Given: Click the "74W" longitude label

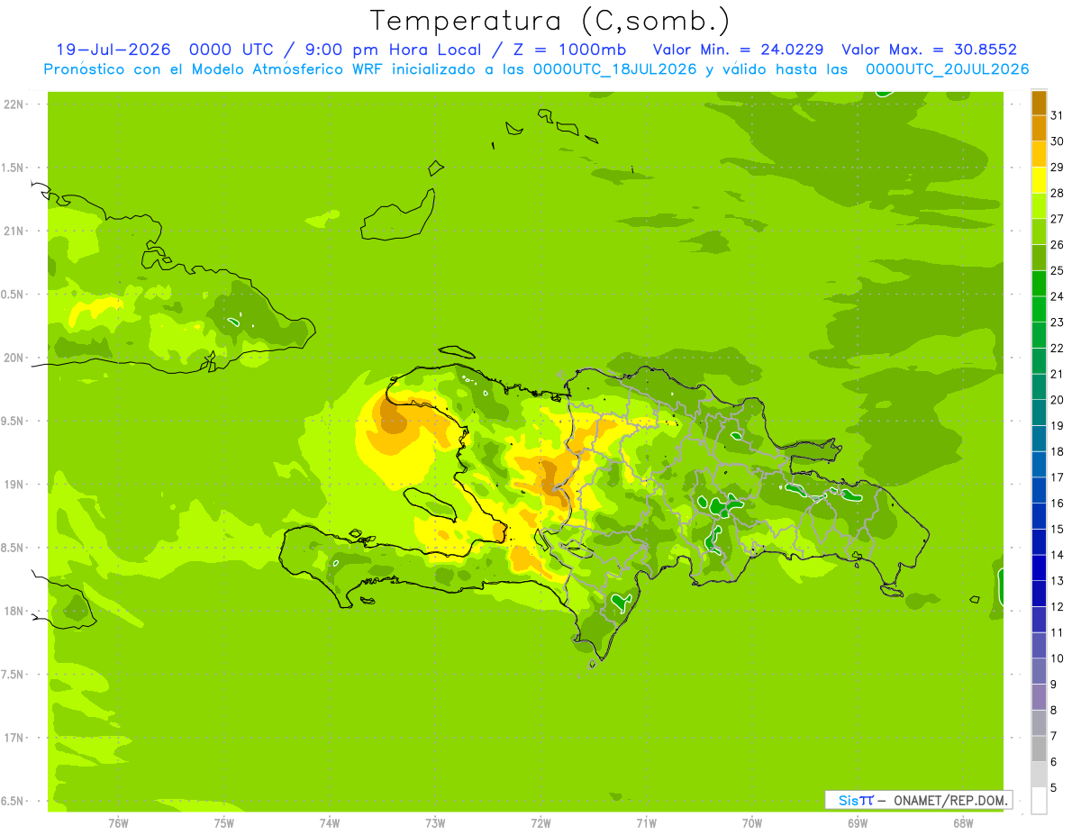Looking at the screenshot, I should tap(329, 823).
